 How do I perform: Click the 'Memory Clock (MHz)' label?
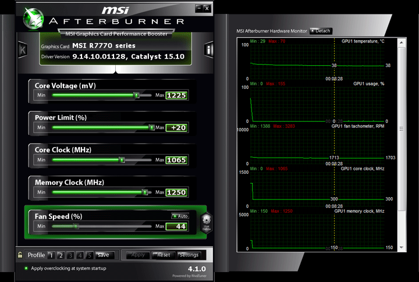[69, 183]
